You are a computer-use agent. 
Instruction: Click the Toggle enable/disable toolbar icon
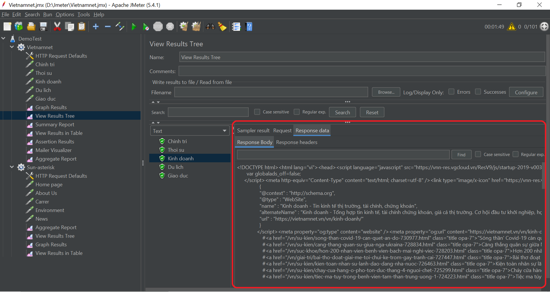pos(120,27)
